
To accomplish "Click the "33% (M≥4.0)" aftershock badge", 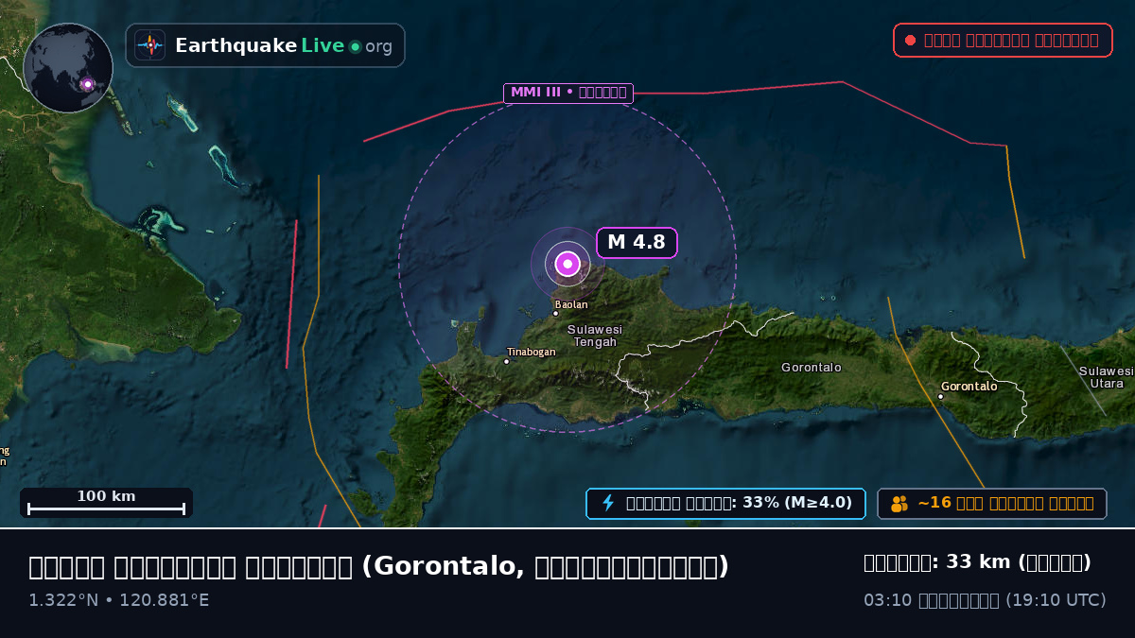I will pos(725,504).
